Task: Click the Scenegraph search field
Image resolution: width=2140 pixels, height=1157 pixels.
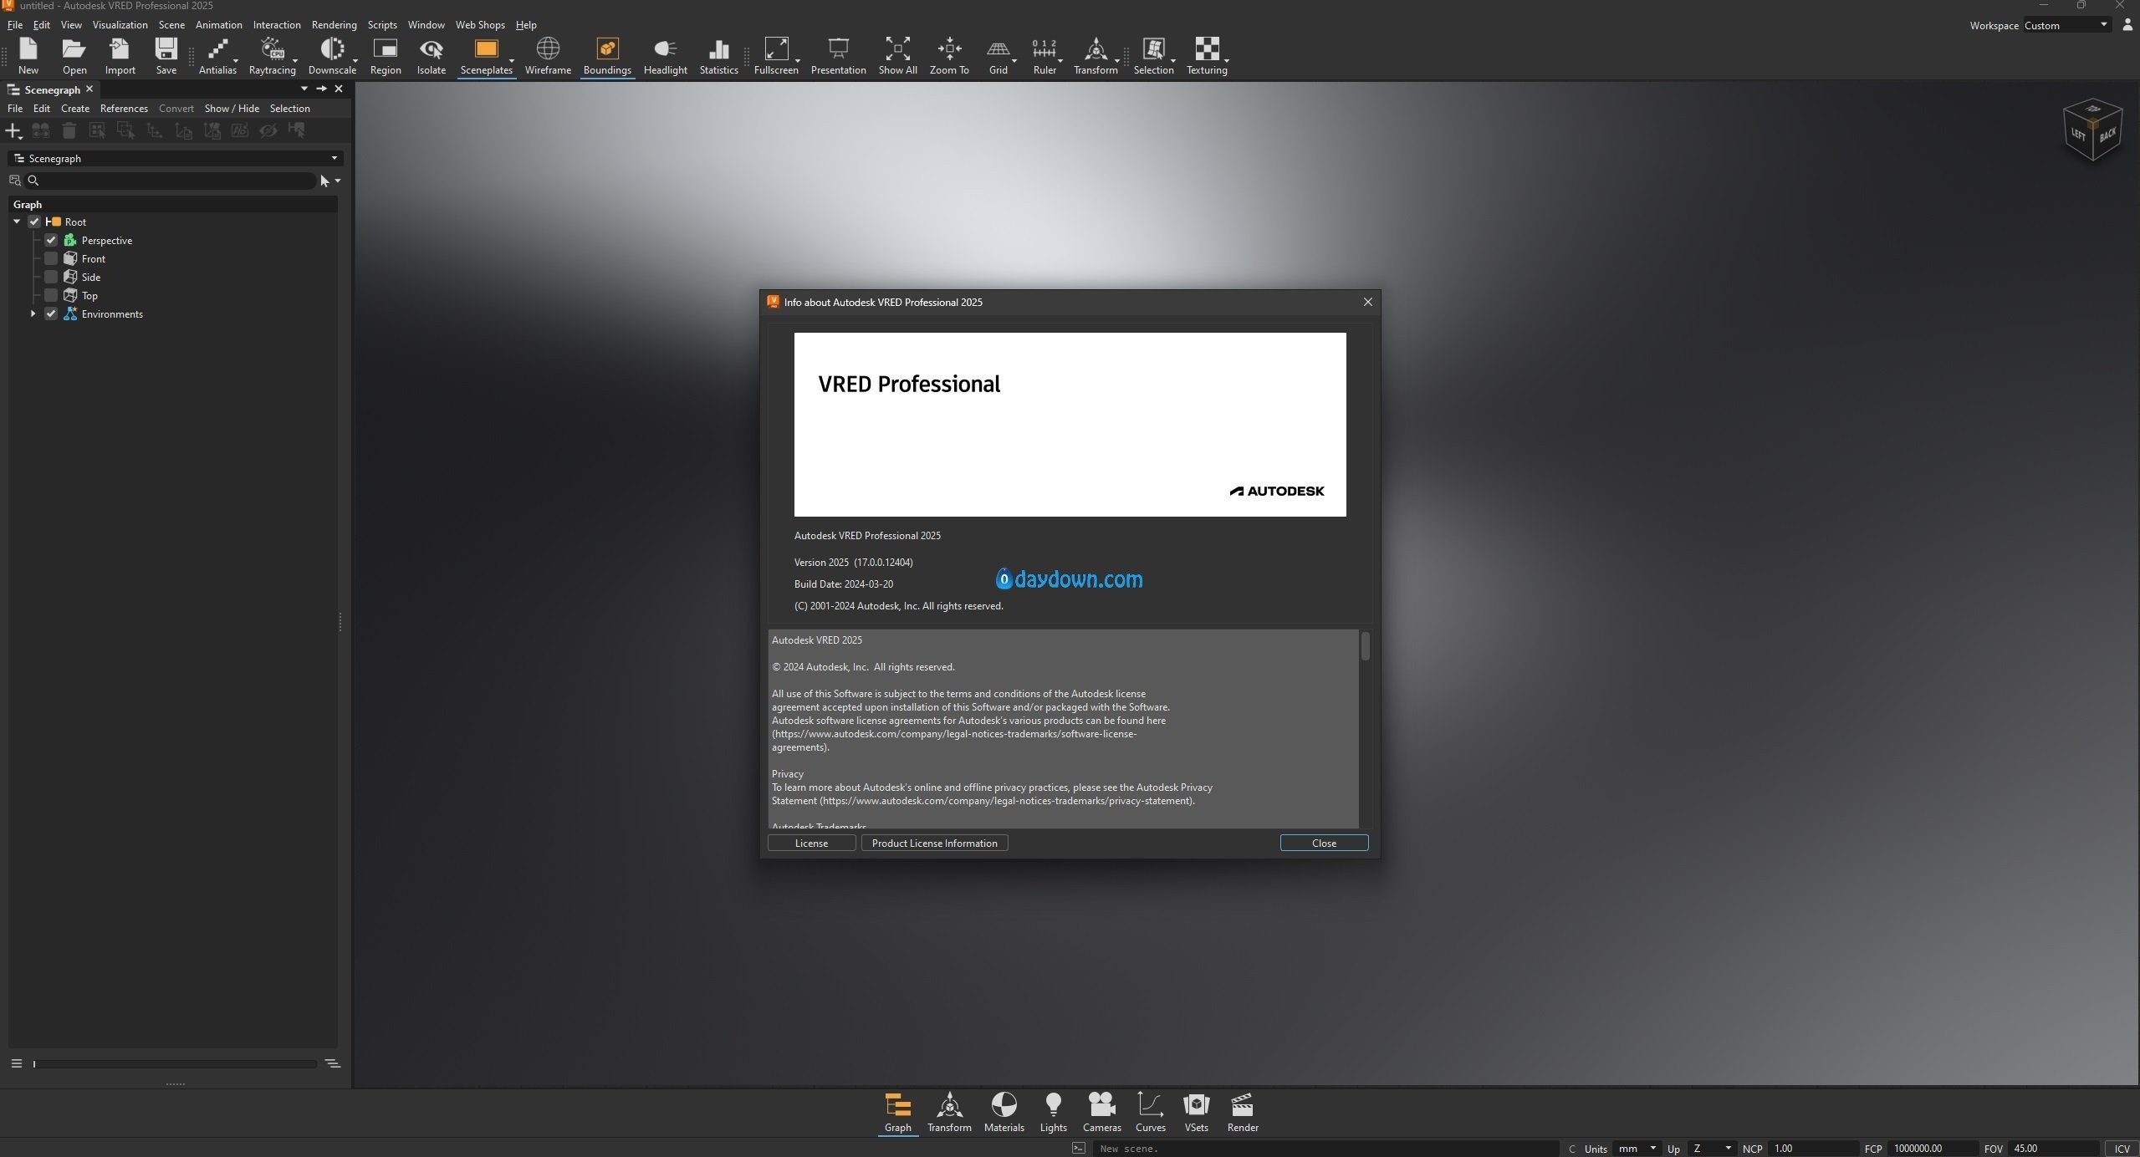Action: click(176, 181)
